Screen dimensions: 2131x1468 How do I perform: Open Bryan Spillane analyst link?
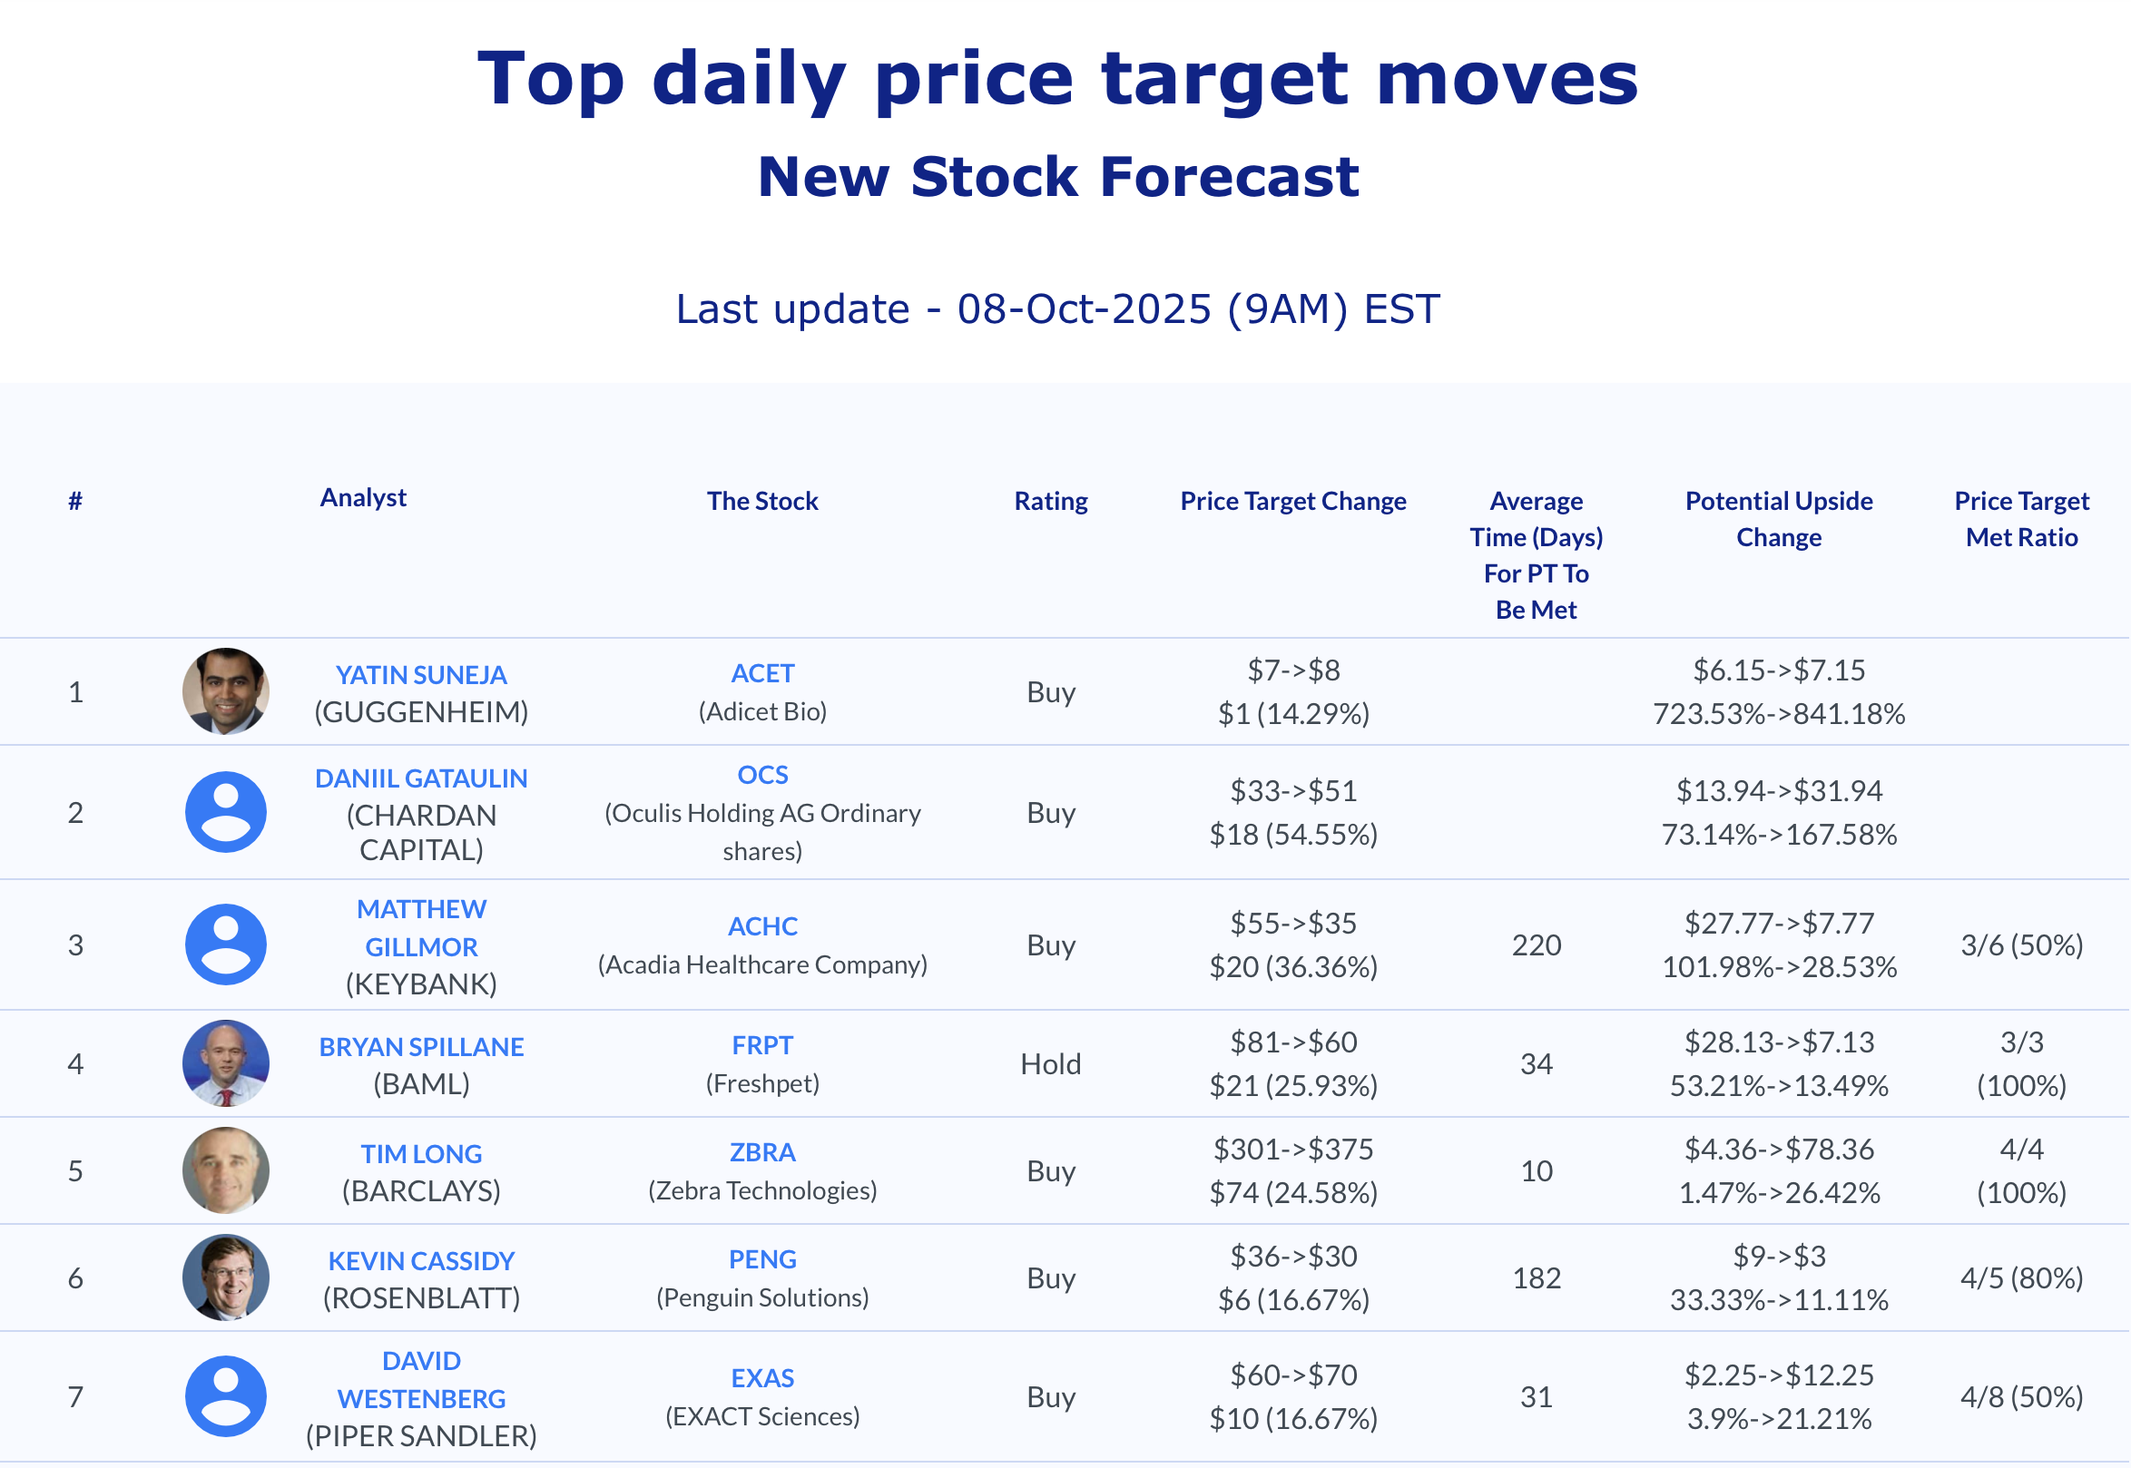[420, 1046]
